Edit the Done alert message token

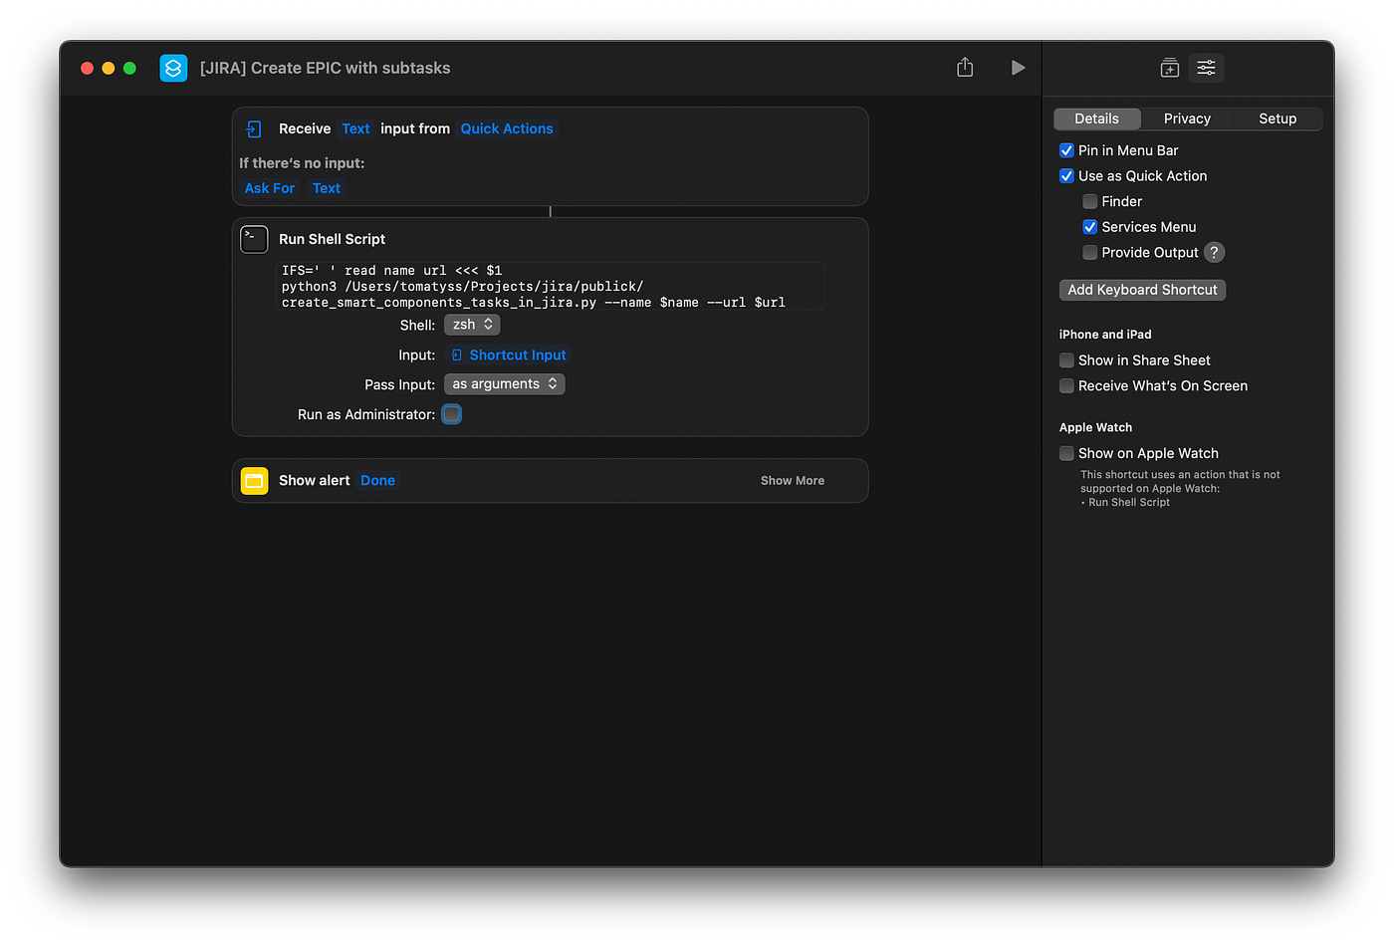pyautogui.click(x=377, y=481)
